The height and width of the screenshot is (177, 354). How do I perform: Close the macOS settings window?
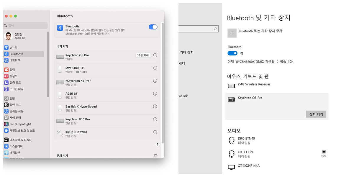click(x=6, y=16)
